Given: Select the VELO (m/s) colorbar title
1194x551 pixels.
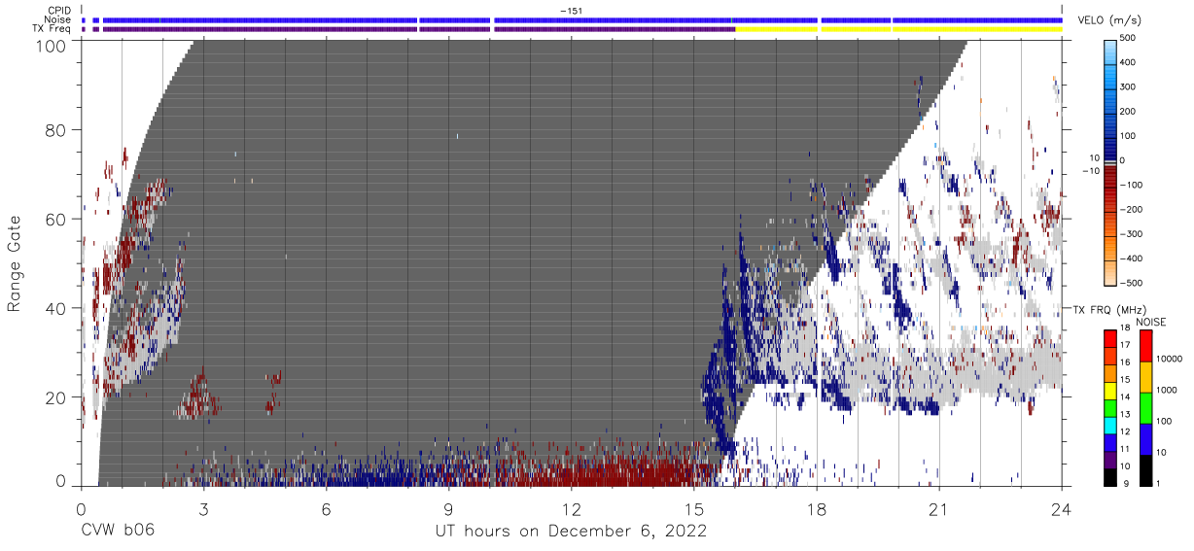Looking at the screenshot, I should (x=1107, y=20).
